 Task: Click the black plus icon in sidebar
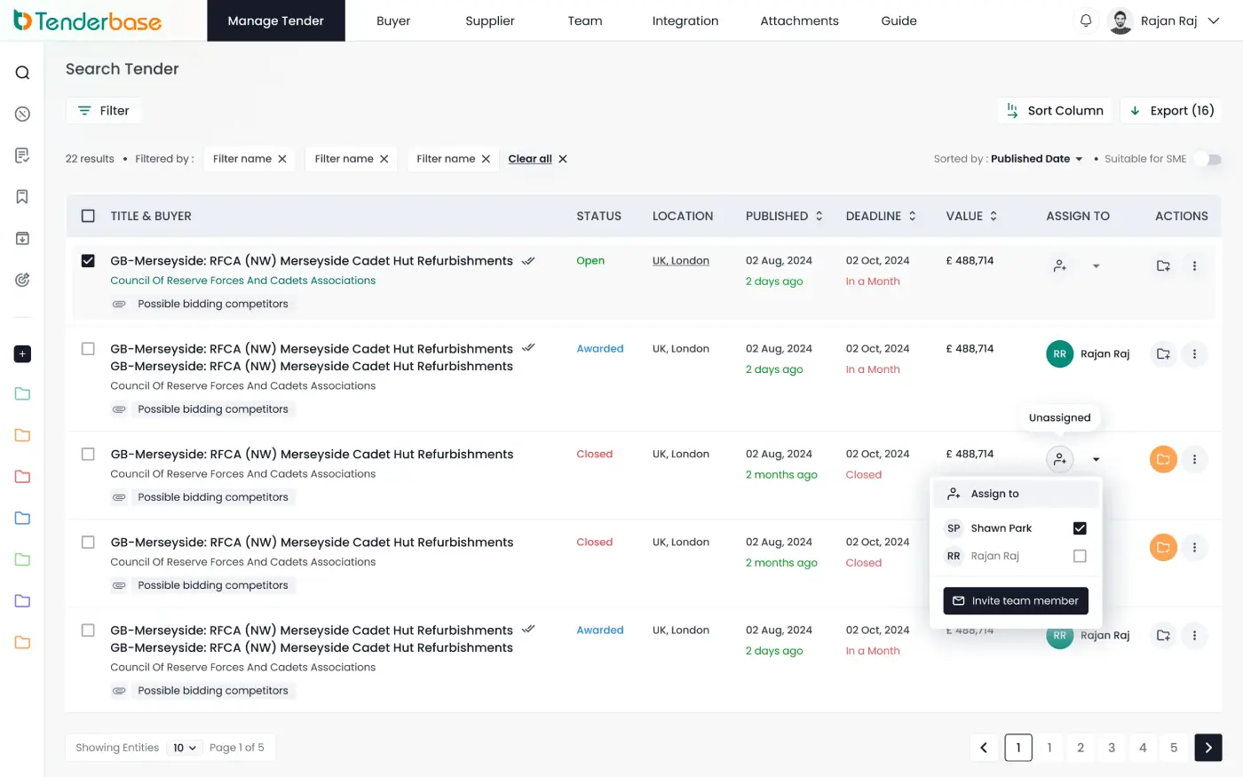23,353
